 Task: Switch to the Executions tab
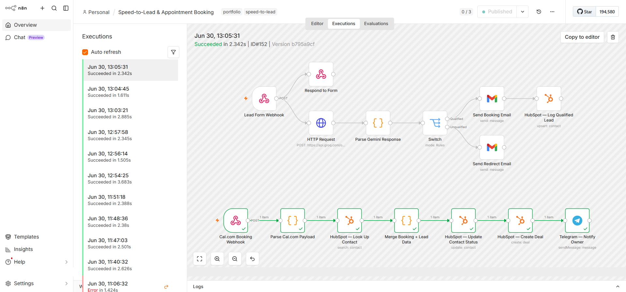pos(344,24)
